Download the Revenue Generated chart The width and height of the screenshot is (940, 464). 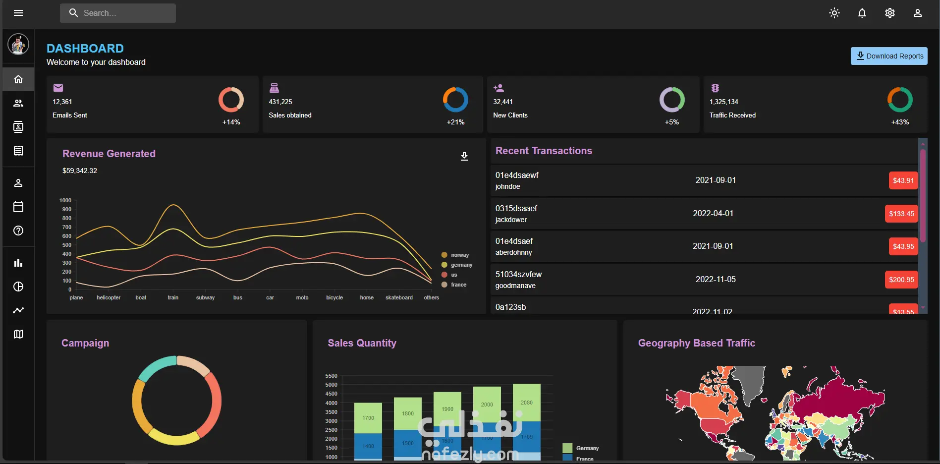click(464, 156)
